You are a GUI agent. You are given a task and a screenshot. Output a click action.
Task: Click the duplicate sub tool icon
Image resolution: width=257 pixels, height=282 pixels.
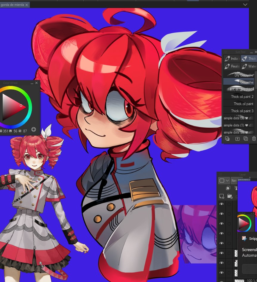[x=246, y=139]
